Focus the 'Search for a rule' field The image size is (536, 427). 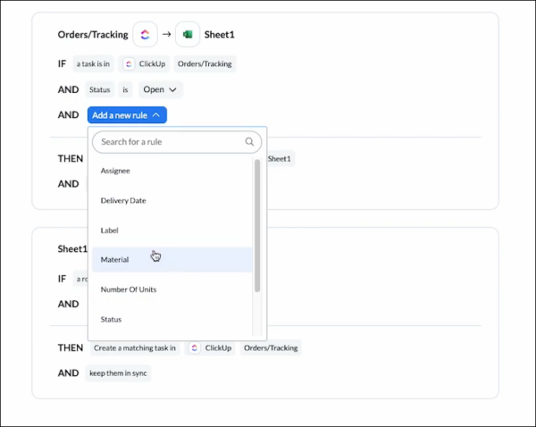click(x=170, y=141)
